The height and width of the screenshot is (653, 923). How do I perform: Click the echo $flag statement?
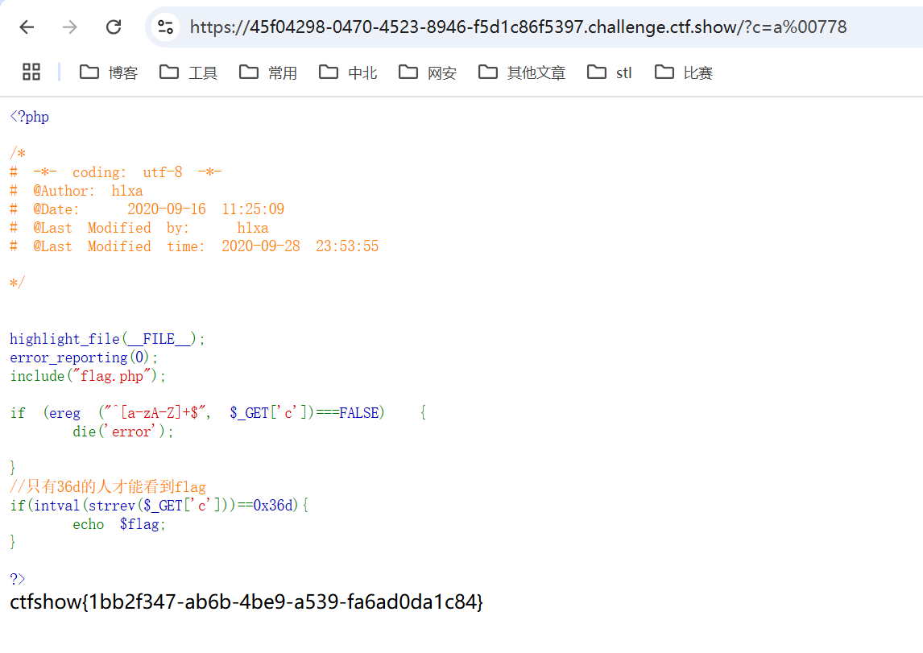coord(119,524)
